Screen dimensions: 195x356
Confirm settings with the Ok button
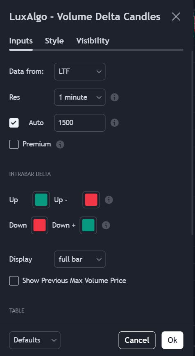pos(172,340)
